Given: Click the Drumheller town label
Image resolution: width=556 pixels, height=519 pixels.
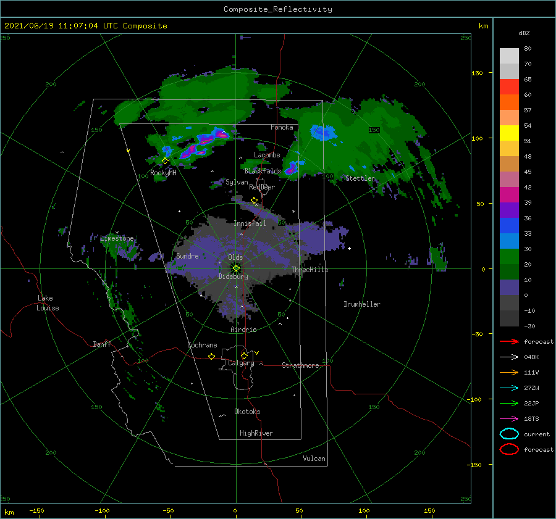Looking at the screenshot, I should pyautogui.click(x=362, y=304).
